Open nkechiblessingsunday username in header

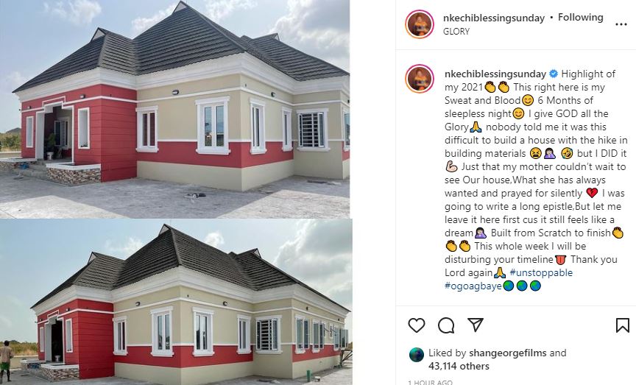coord(494,18)
